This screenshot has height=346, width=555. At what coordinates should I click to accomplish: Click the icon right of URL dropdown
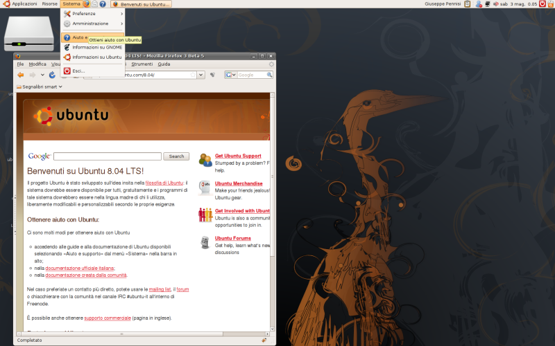[212, 75]
